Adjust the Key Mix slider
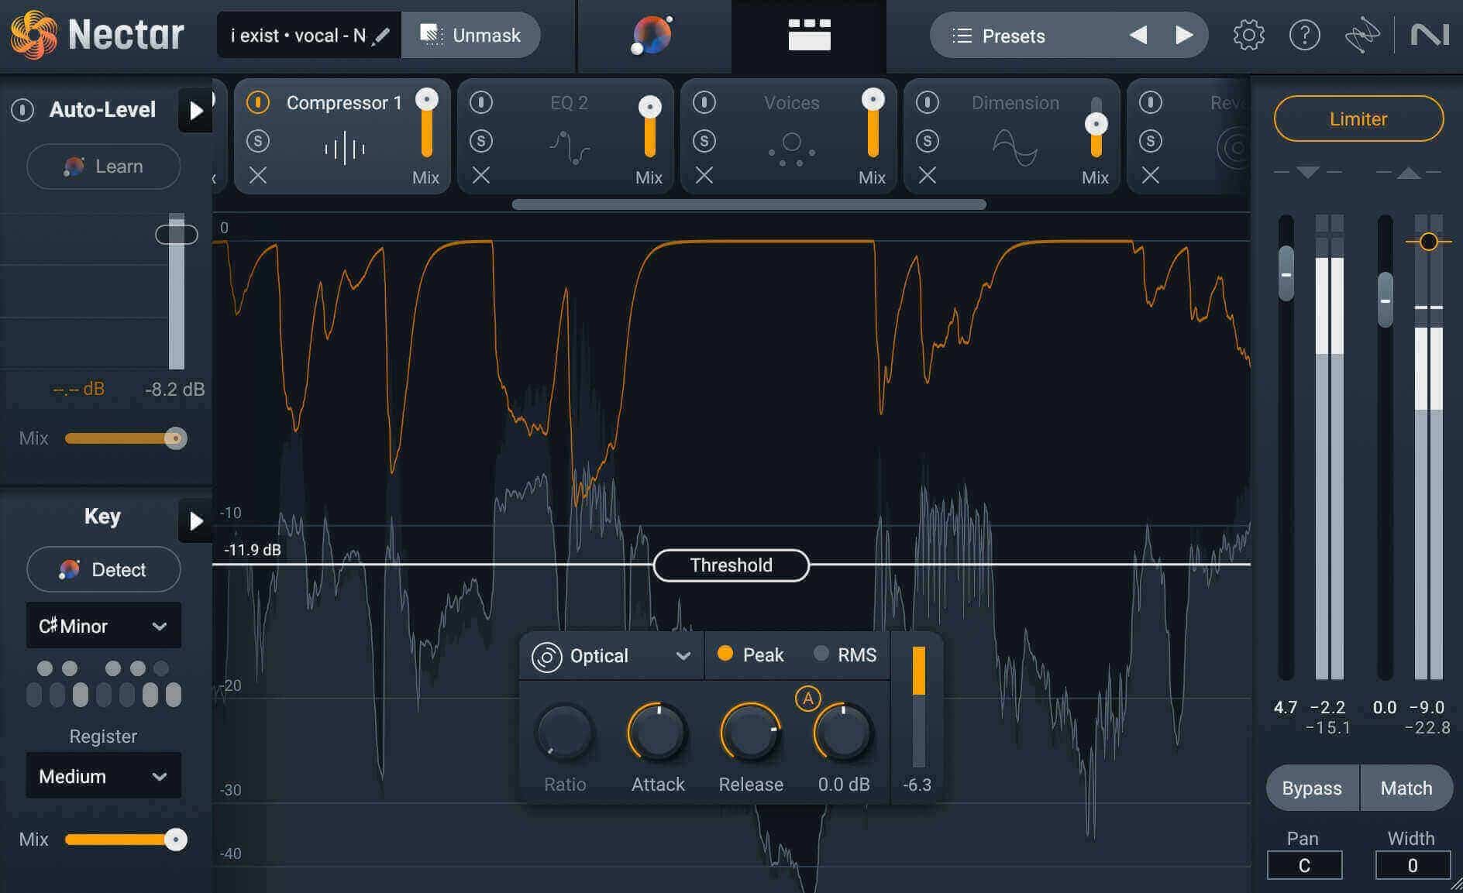 point(126,840)
